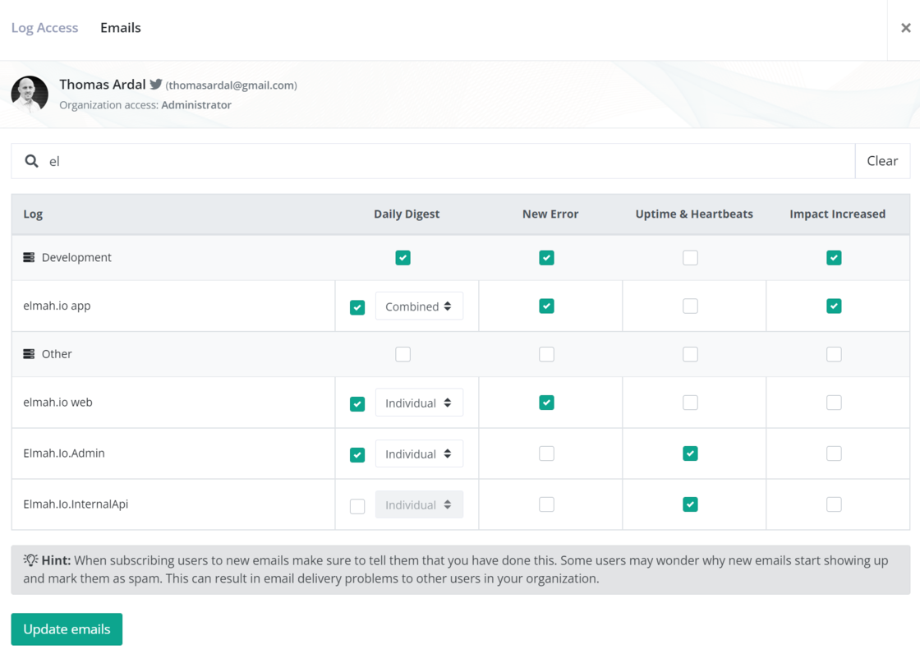Screen dimensions: 920x663
Task: Click the Impact Increased column header
Action: click(x=837, y=214)
